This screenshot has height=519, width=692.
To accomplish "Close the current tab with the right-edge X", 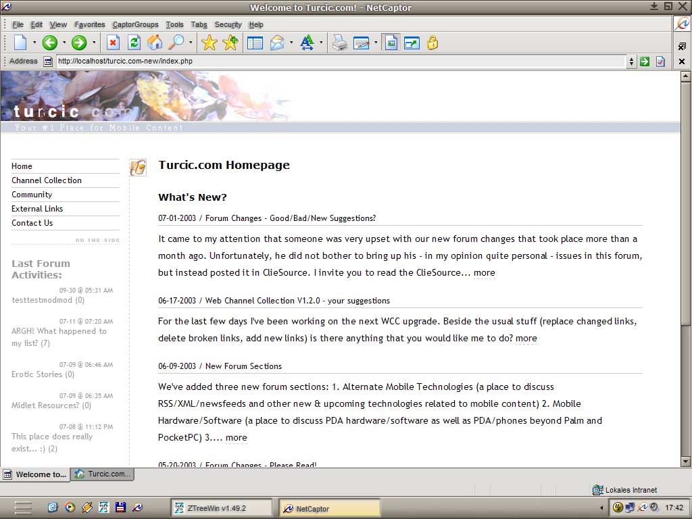I will pyautogui.click(x=682, y=61).
